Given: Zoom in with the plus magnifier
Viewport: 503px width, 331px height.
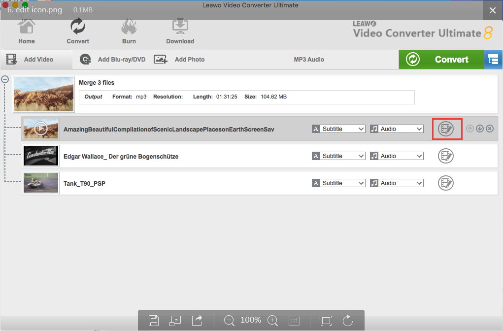Looking at the screenshot, I should point(272,321).
